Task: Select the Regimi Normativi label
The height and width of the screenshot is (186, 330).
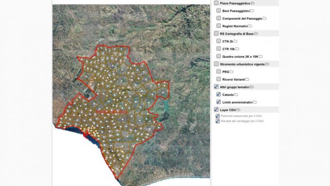Action: pyautogui.click(x=235, y=26)
